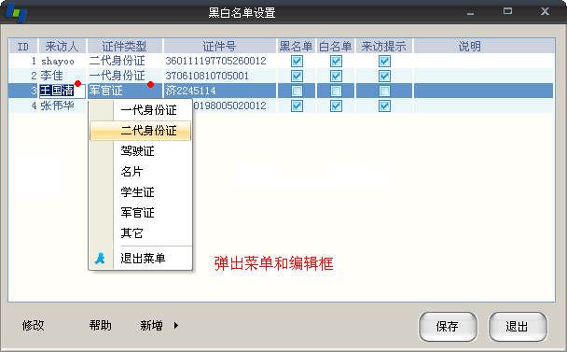Enable 白名单 checkbox for 王国清 row
This screenshot has height=352, width=567.
[x=336, y=91]
